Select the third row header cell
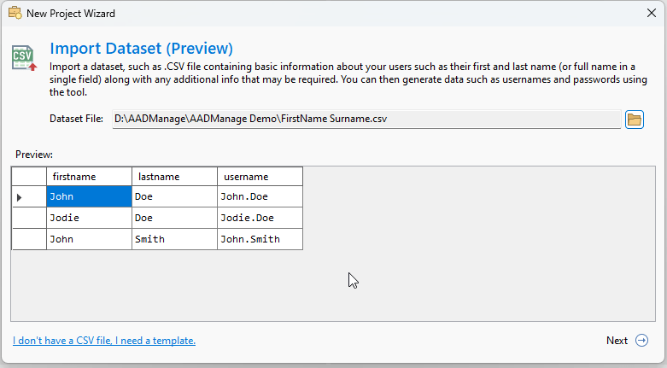 (28, 239)
